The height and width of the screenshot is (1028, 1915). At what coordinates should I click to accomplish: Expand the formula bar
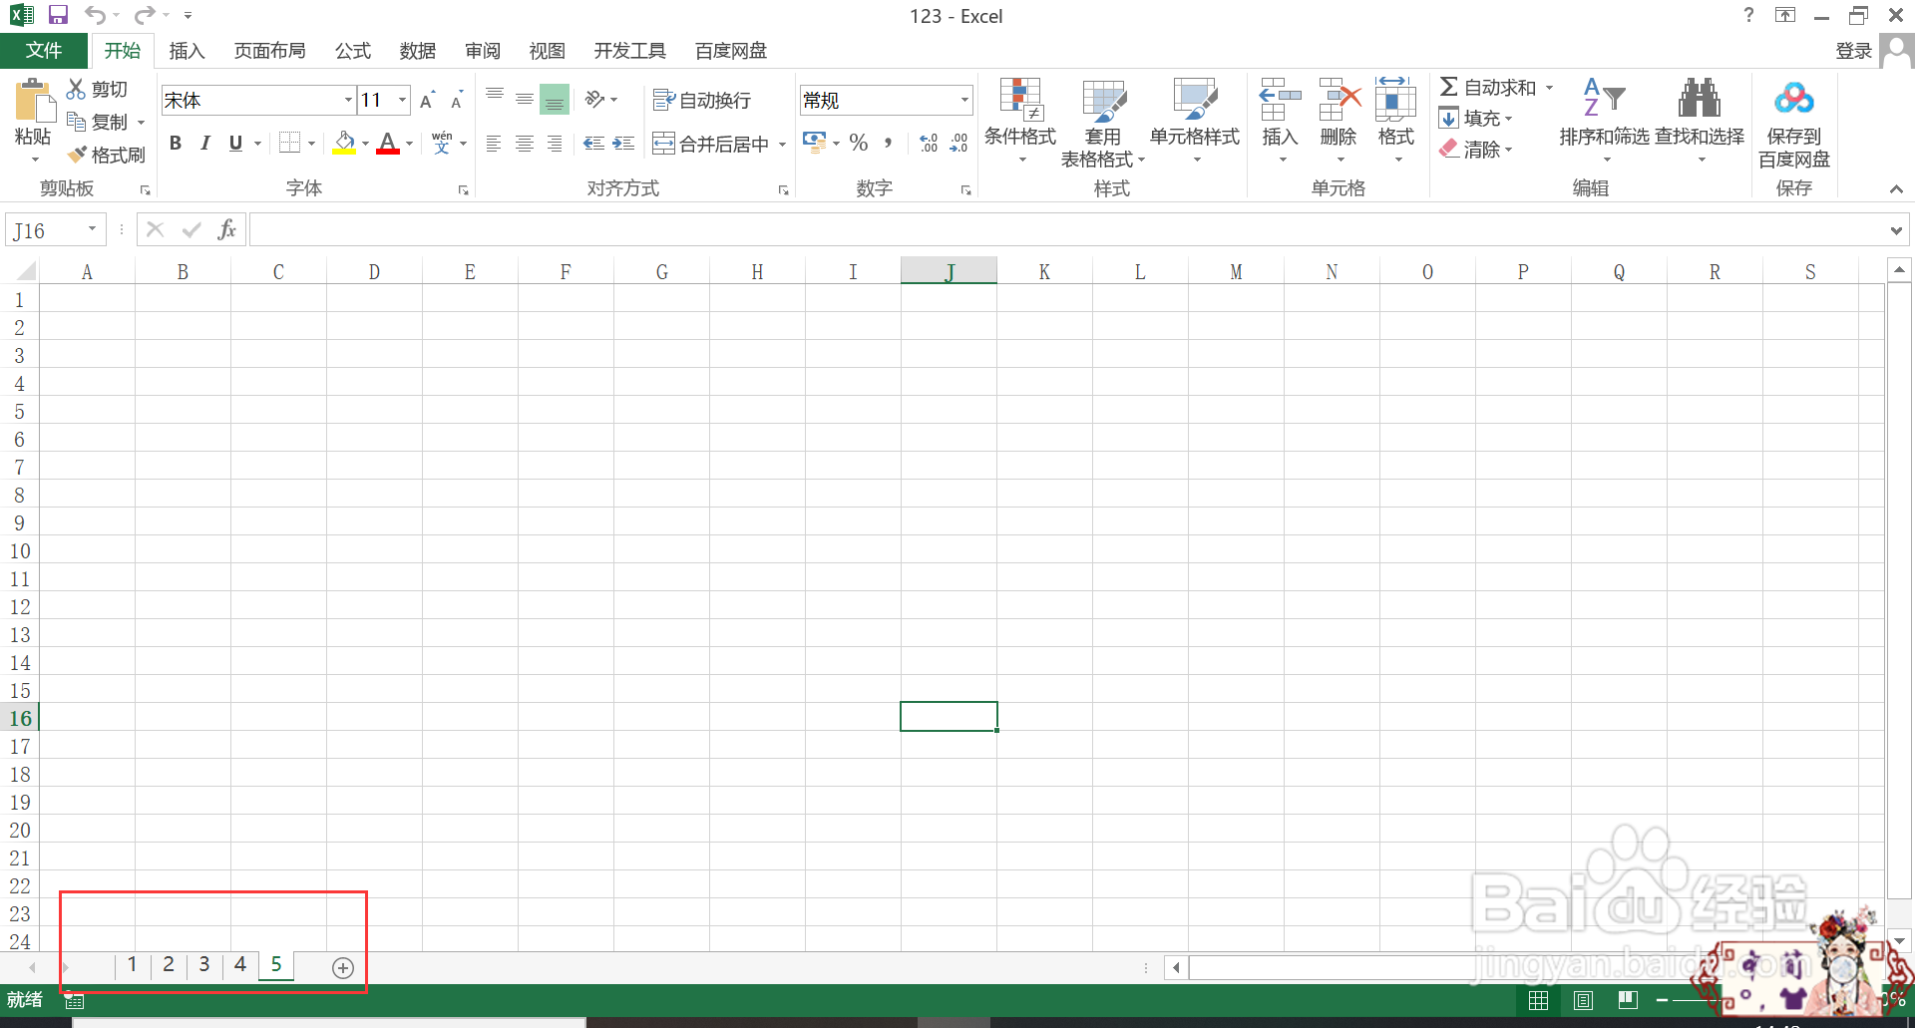pos(1896,230)
